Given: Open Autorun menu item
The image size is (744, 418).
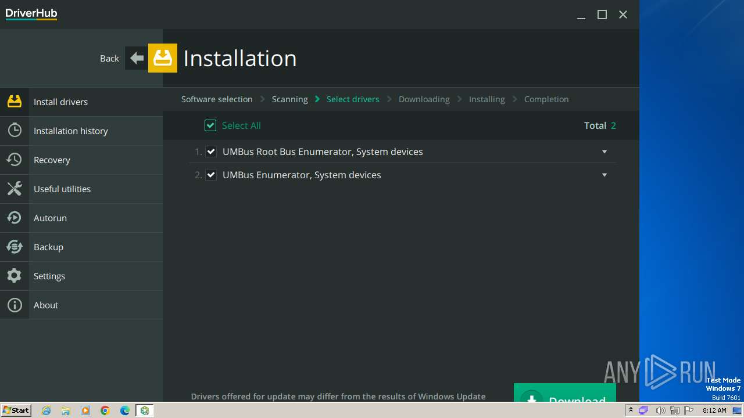Looking at the screenshot, I should click(81, 218).
